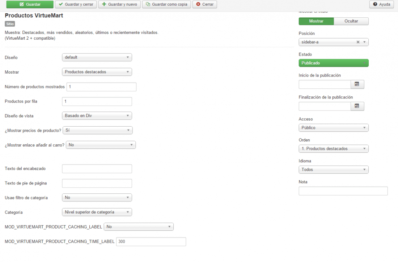398x262 pixels.
Task: Open Categoría Nivel superior dropdown
Action: point(97,212)
